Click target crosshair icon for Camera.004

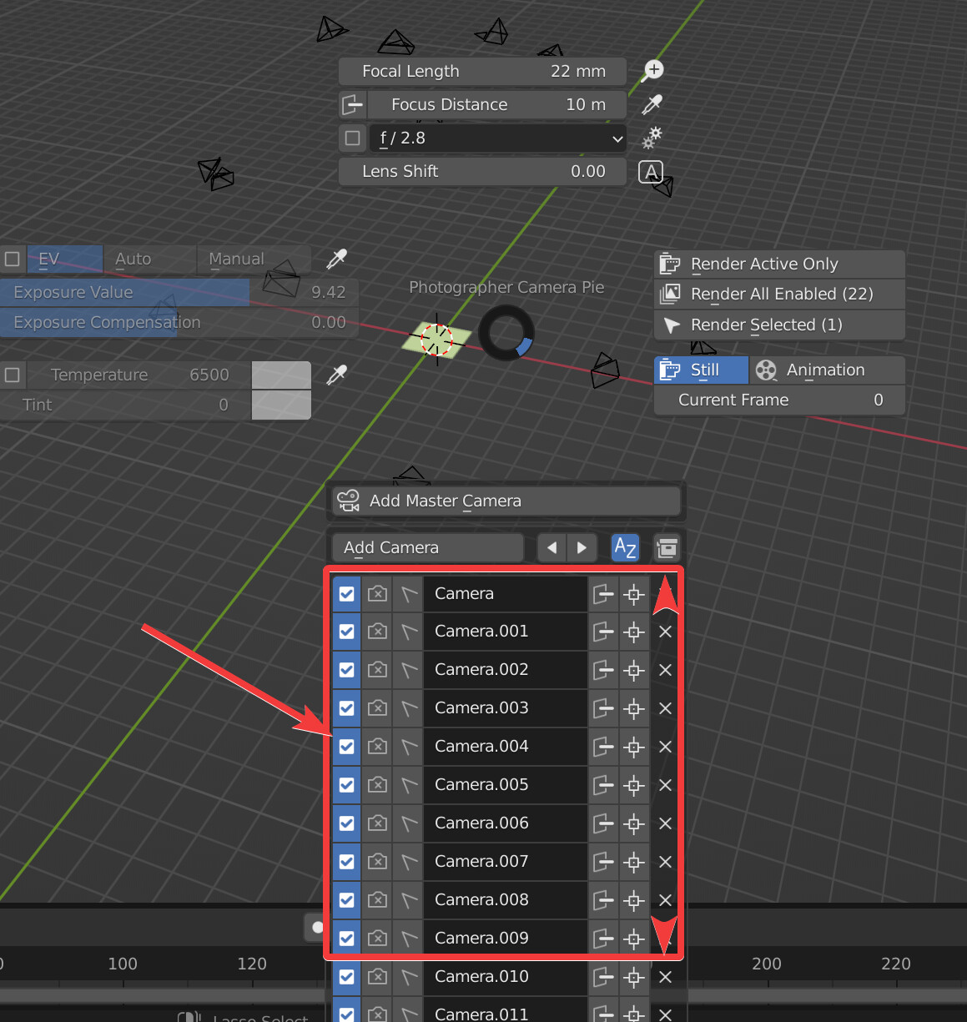pos(634,747)
